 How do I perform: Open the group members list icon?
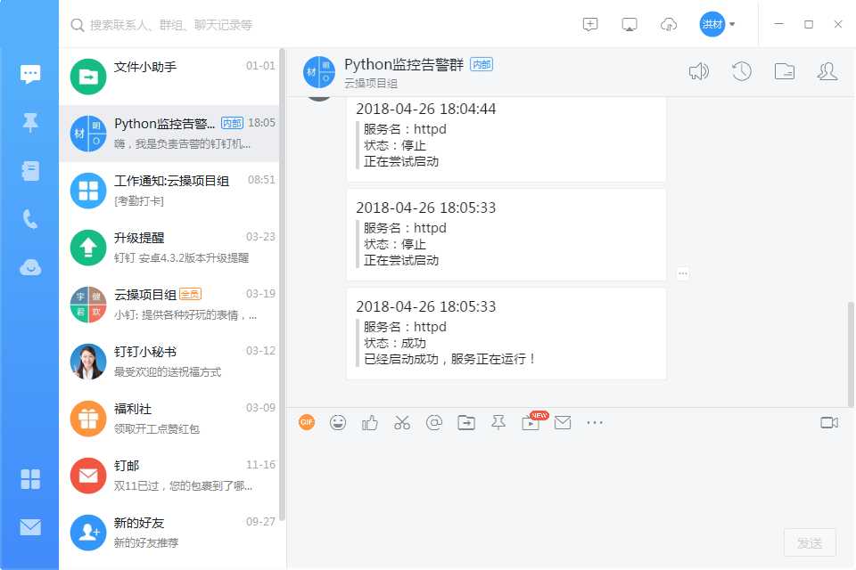827,70
